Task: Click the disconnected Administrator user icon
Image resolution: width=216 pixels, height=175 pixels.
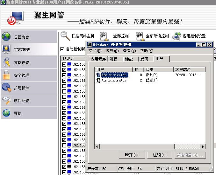Action: (x=98, y=80)
